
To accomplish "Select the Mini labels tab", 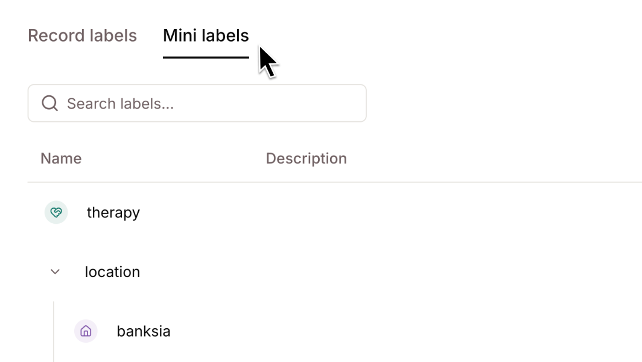I will 206,36.
